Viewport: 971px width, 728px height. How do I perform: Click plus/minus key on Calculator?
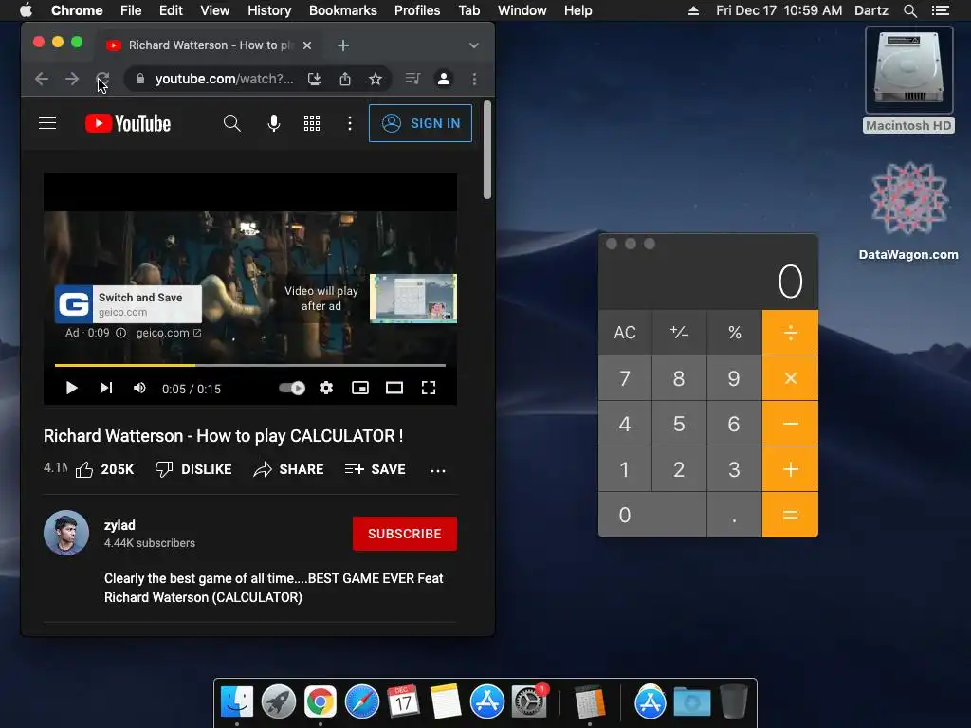(679, 333)
